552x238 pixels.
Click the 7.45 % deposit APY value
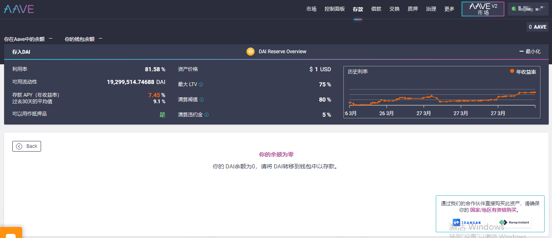pyautogui.click(x=156, y=95)
